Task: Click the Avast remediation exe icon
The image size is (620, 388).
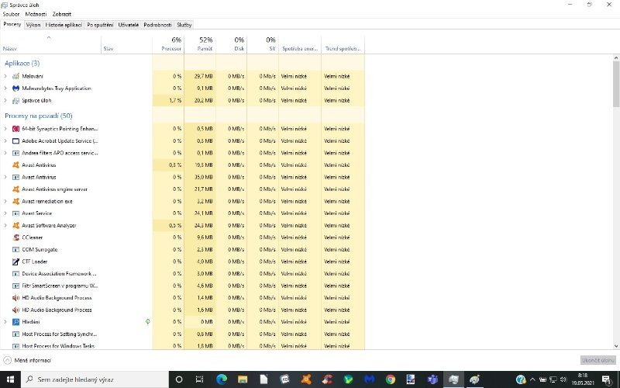Action: tap(15, 201)
